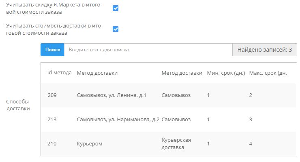
Task: Select the row with id 213
Action: click(x=52, y=120)
